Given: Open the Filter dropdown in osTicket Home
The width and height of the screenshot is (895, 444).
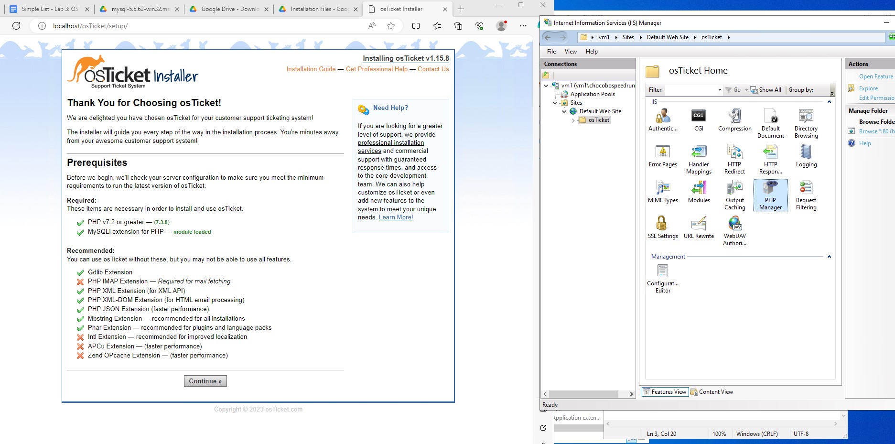Looking at the screenshot, I should click(719, 90).
